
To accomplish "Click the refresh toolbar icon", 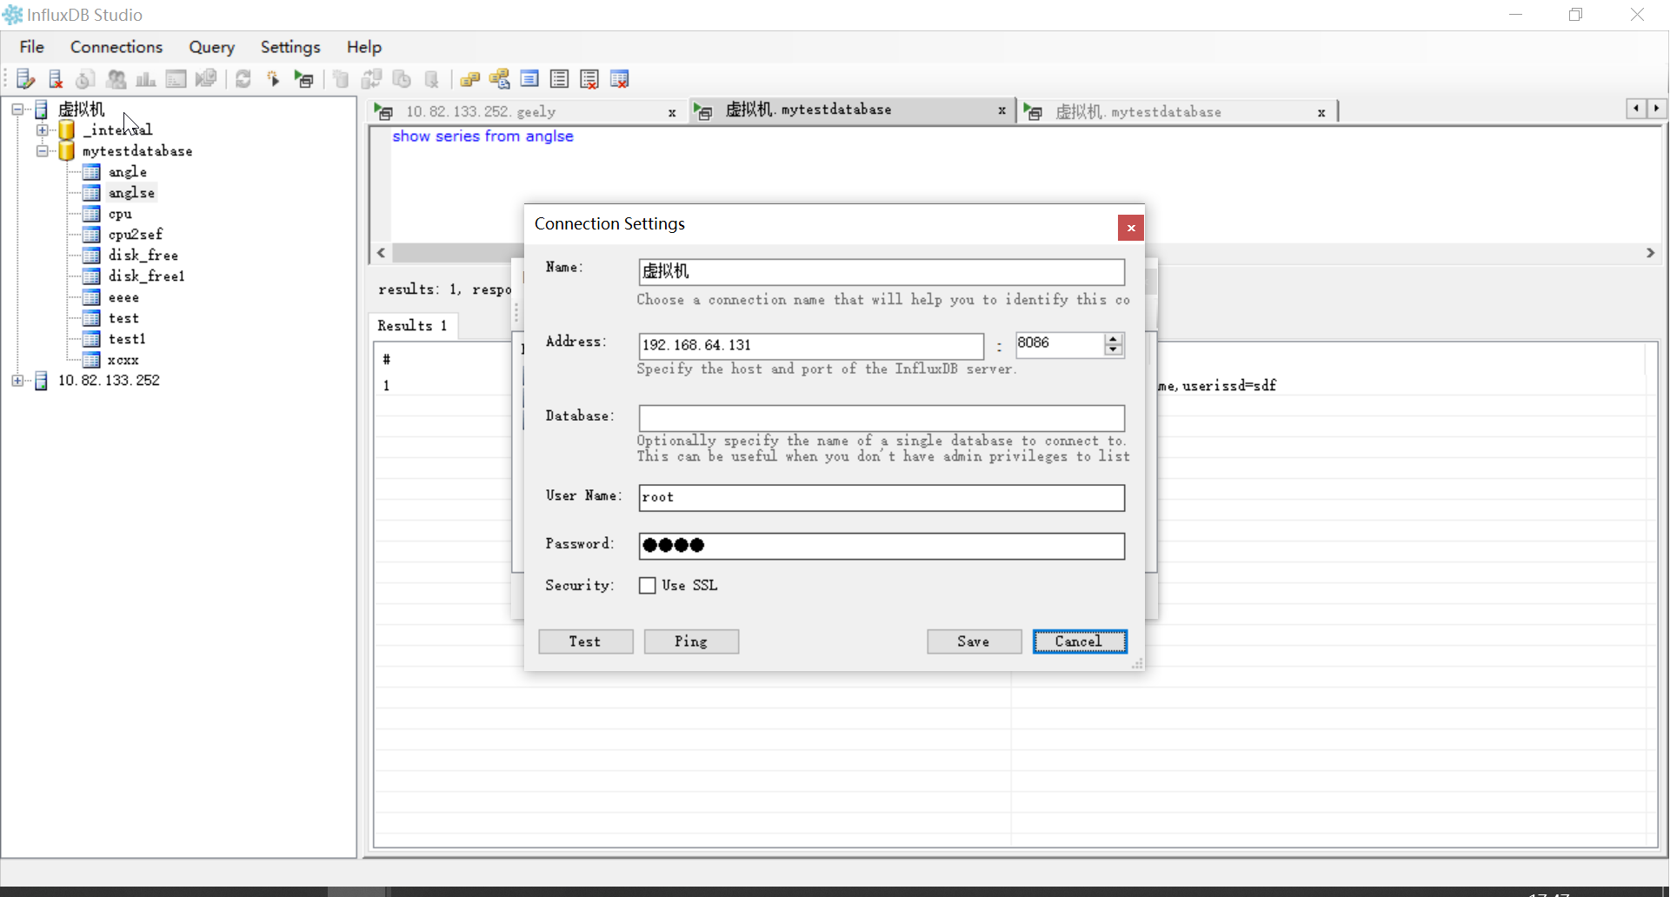I will (x=243, y=78).
